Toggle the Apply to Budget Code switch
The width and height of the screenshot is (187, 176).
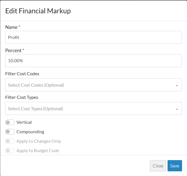[10, 151]
